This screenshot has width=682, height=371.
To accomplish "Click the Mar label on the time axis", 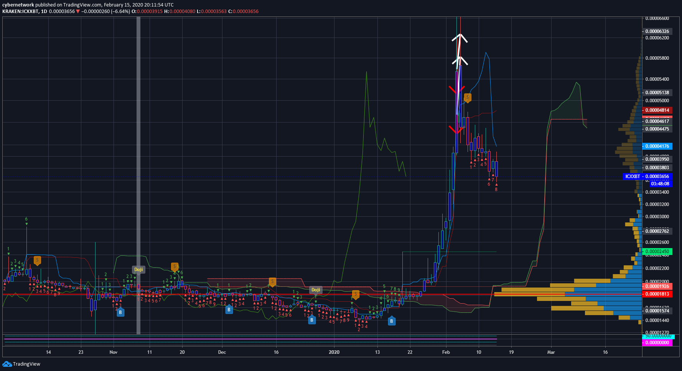I will point(551,352).
